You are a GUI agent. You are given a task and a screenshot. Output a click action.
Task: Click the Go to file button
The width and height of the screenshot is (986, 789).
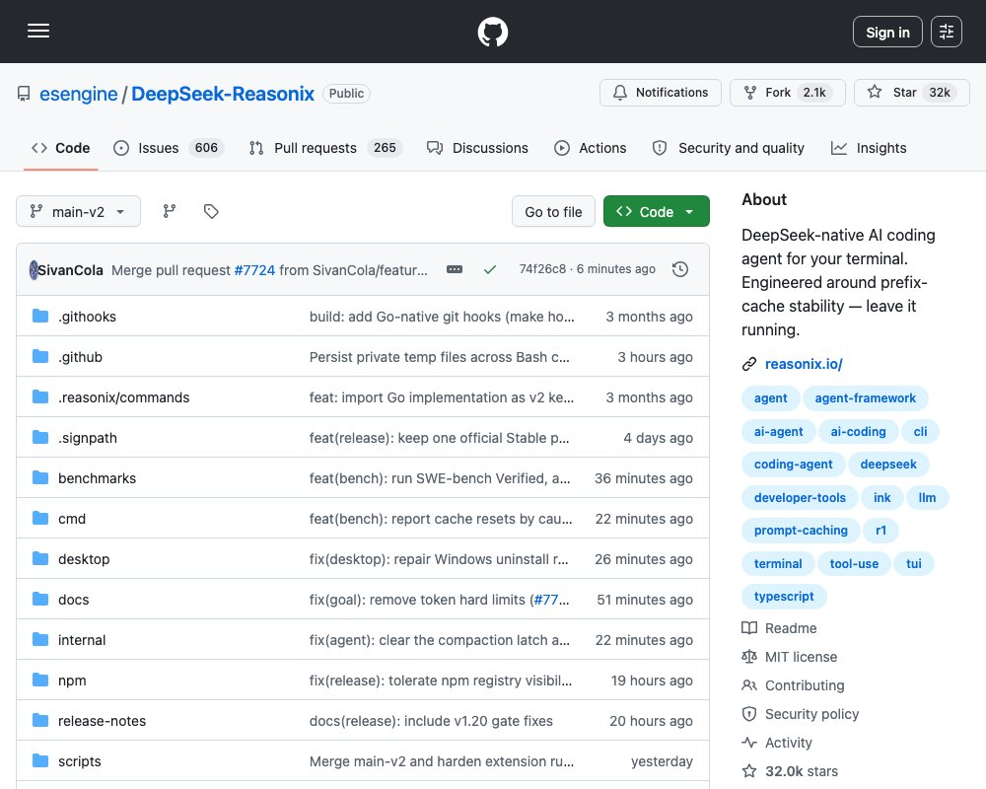553,211
